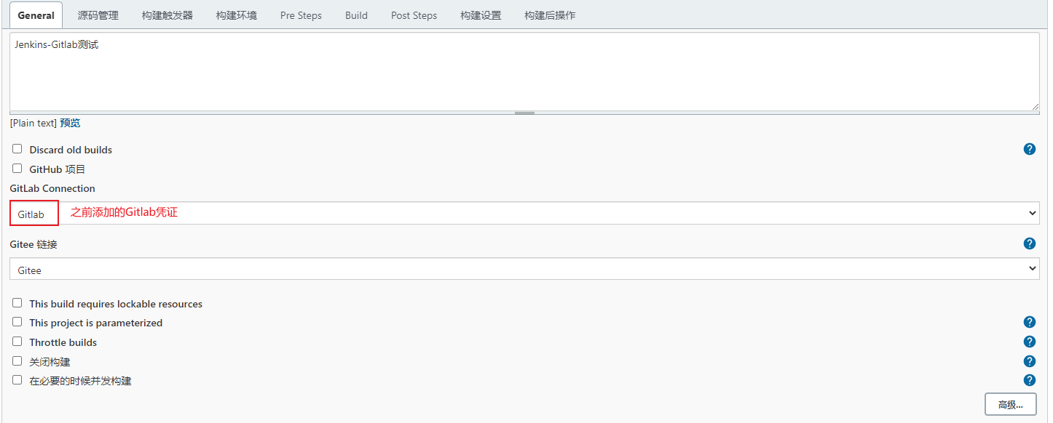Click the [Plain text] label
Image resolution: width=1053 pixels, height=423 pixels.
pos(33,123)
